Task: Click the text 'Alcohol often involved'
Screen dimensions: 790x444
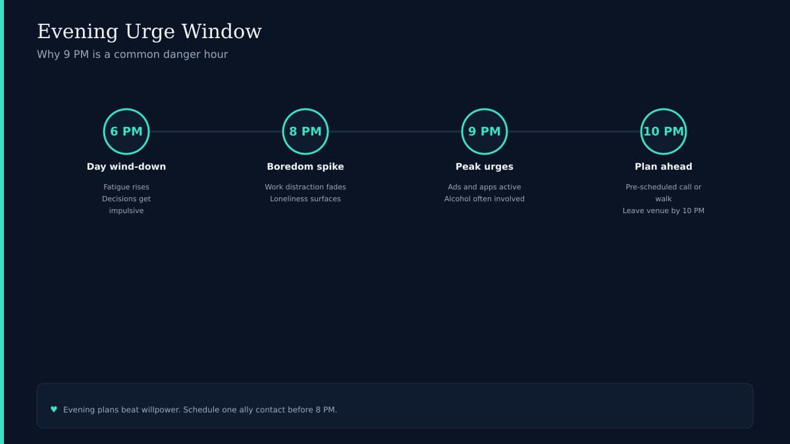Action: point(485,199)
